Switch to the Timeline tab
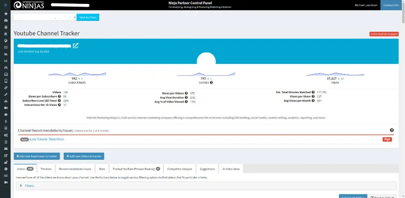The width and height of the screenshot is (405, 198). click(46, 169)
